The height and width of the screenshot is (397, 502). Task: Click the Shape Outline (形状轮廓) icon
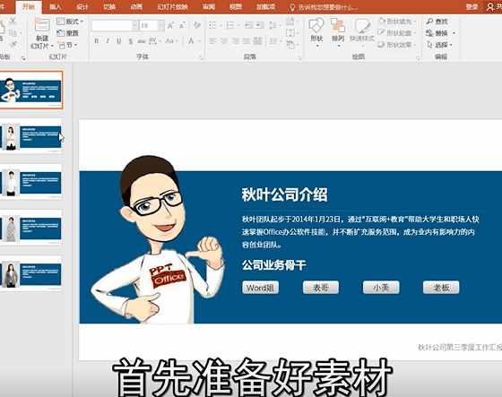[x=381, y=32]
